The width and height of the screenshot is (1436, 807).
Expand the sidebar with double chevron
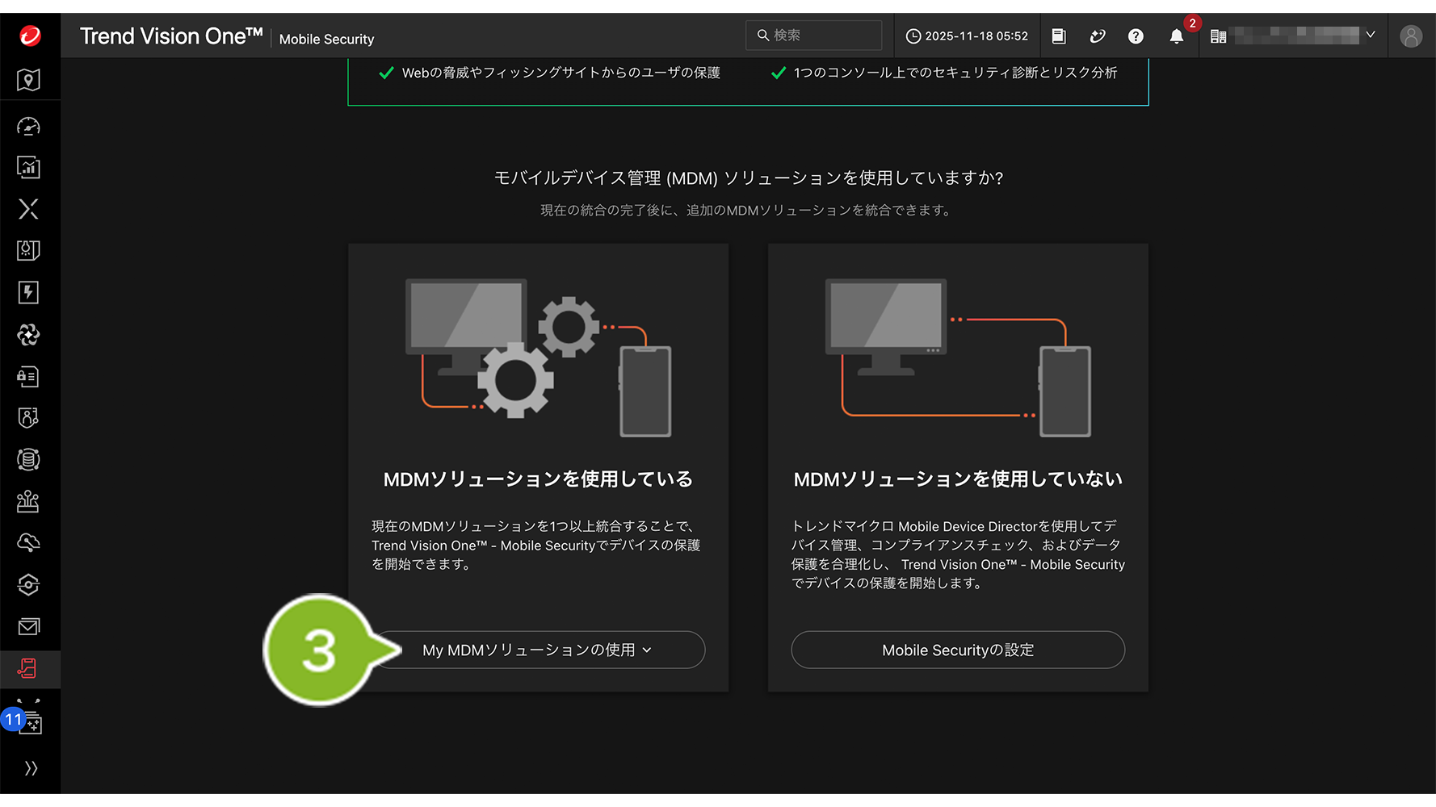tap(31, 767)
